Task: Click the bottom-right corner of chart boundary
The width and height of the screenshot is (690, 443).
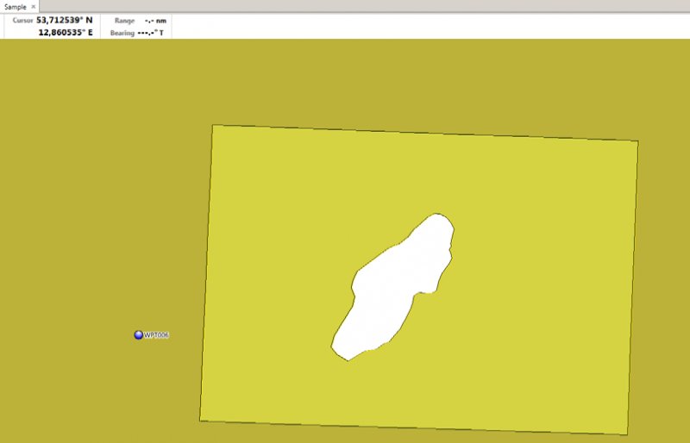Action: click(x=625, y=435)
